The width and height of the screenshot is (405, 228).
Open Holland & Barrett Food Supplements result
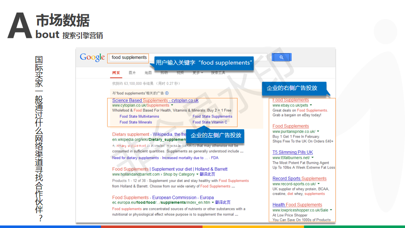[x=170, y=169]
